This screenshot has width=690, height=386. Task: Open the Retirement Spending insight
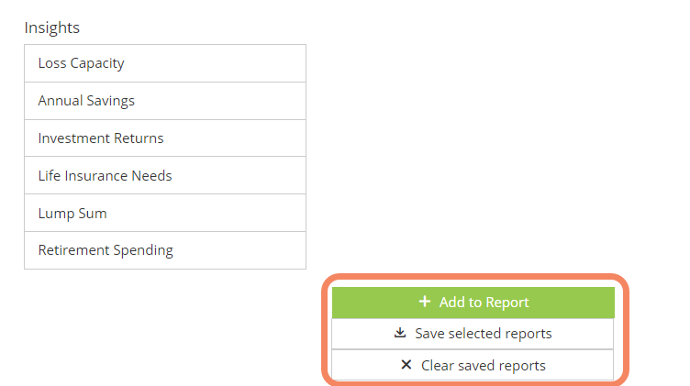[x=165, y=250]
